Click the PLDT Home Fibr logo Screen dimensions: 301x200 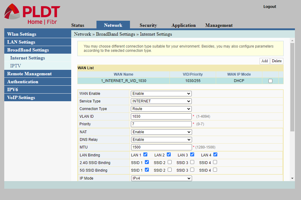coord(31,13)
